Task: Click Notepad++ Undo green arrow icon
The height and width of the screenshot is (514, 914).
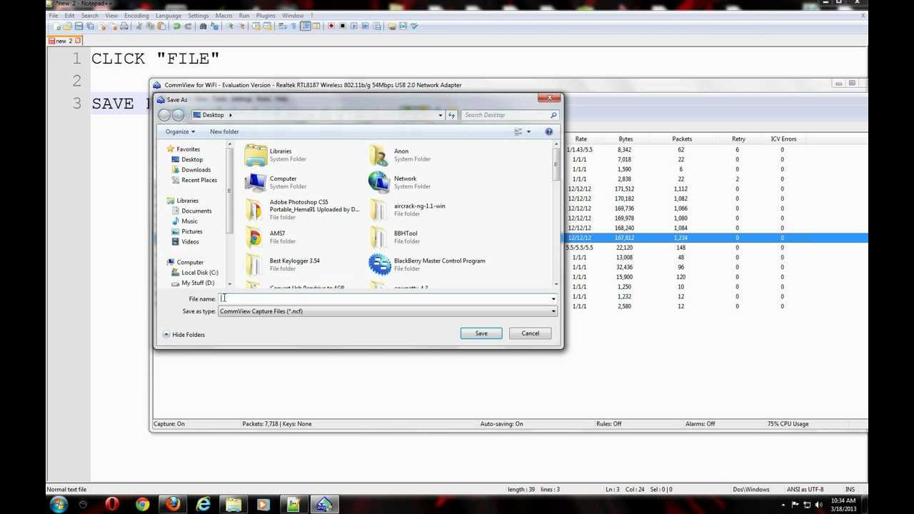Action: [x=177, y=26]
